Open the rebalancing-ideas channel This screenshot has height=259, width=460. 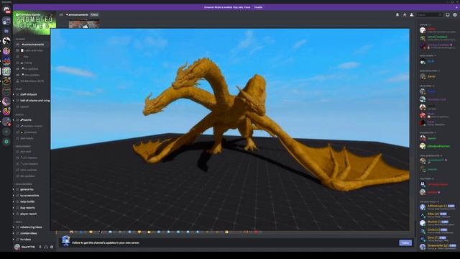click(32, 227)
